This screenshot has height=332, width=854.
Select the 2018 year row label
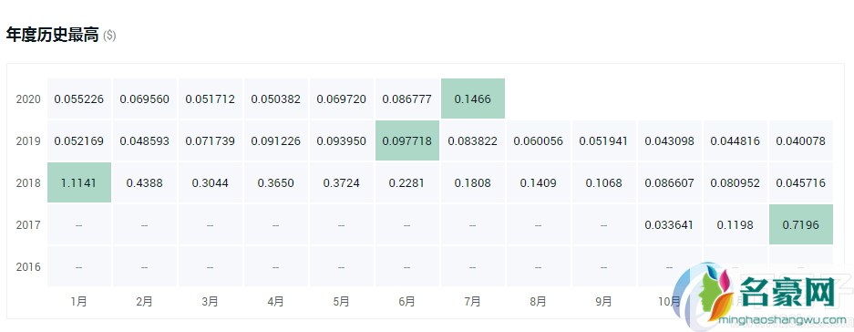tap(28, 183)
